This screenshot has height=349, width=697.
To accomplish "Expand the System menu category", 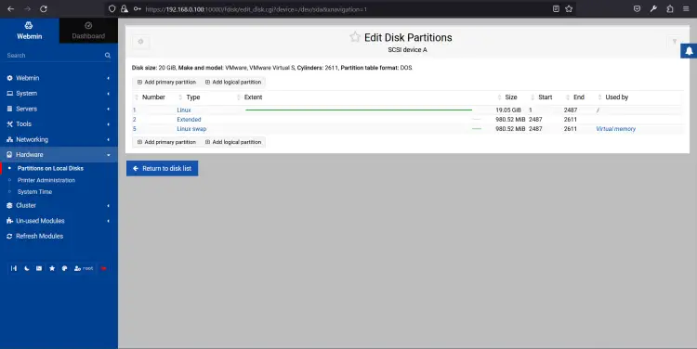I will pos(59,93).
